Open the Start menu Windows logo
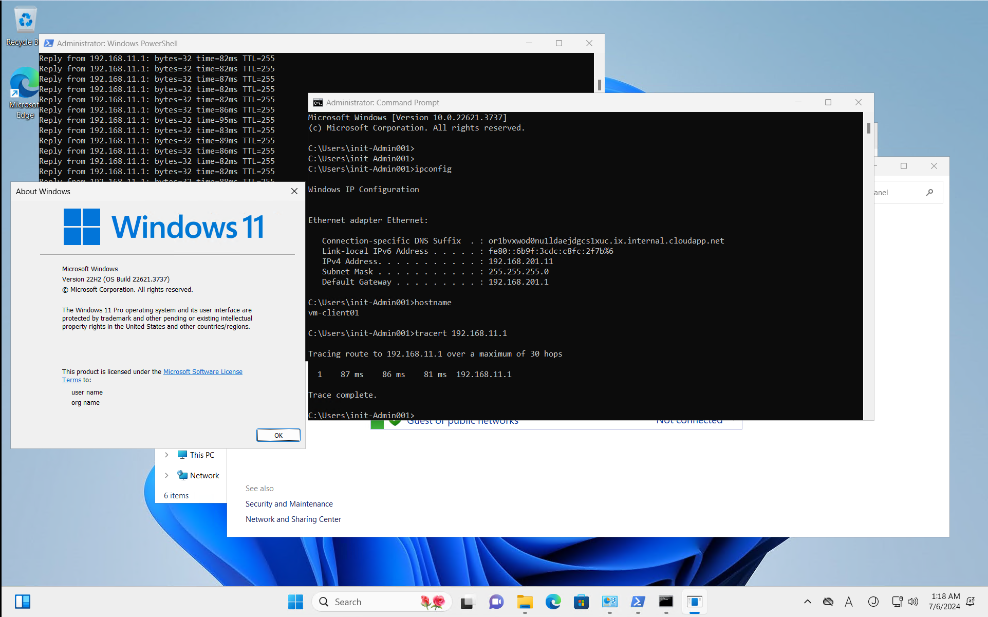Image resolution: width=988 pixels, height=617 pixels. [x=295, y=602]
